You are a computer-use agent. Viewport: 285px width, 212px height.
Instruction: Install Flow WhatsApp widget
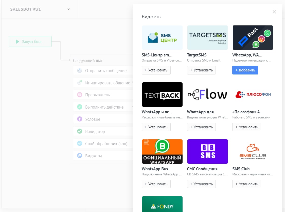tap(201, 127)
